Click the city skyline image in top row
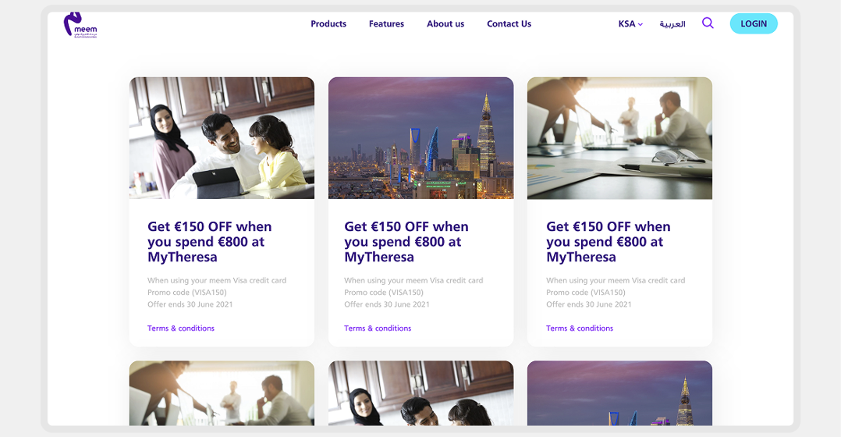841x437 pixels. (420, 138)
